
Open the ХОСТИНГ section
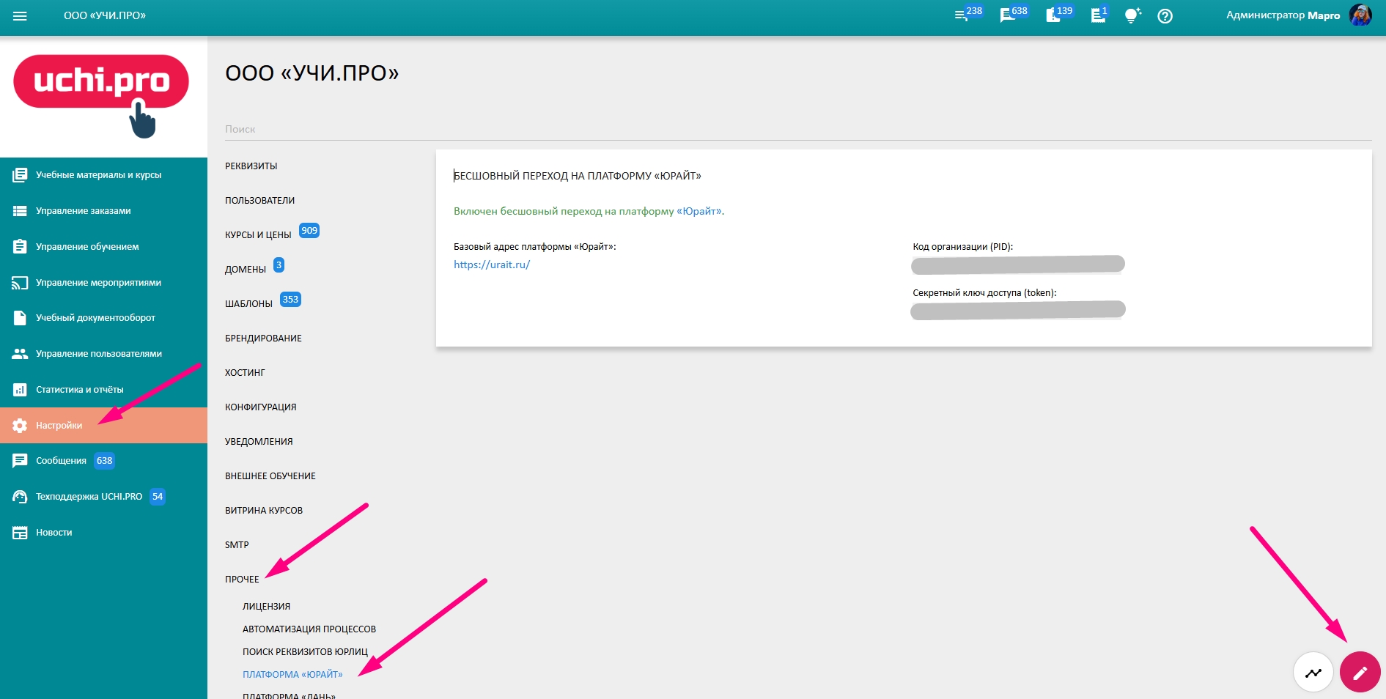point(245,373)
